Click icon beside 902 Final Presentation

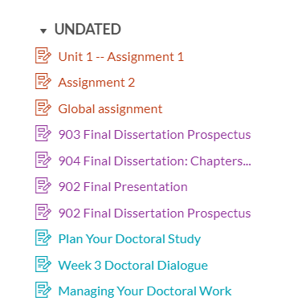click(x=43, y=185)
